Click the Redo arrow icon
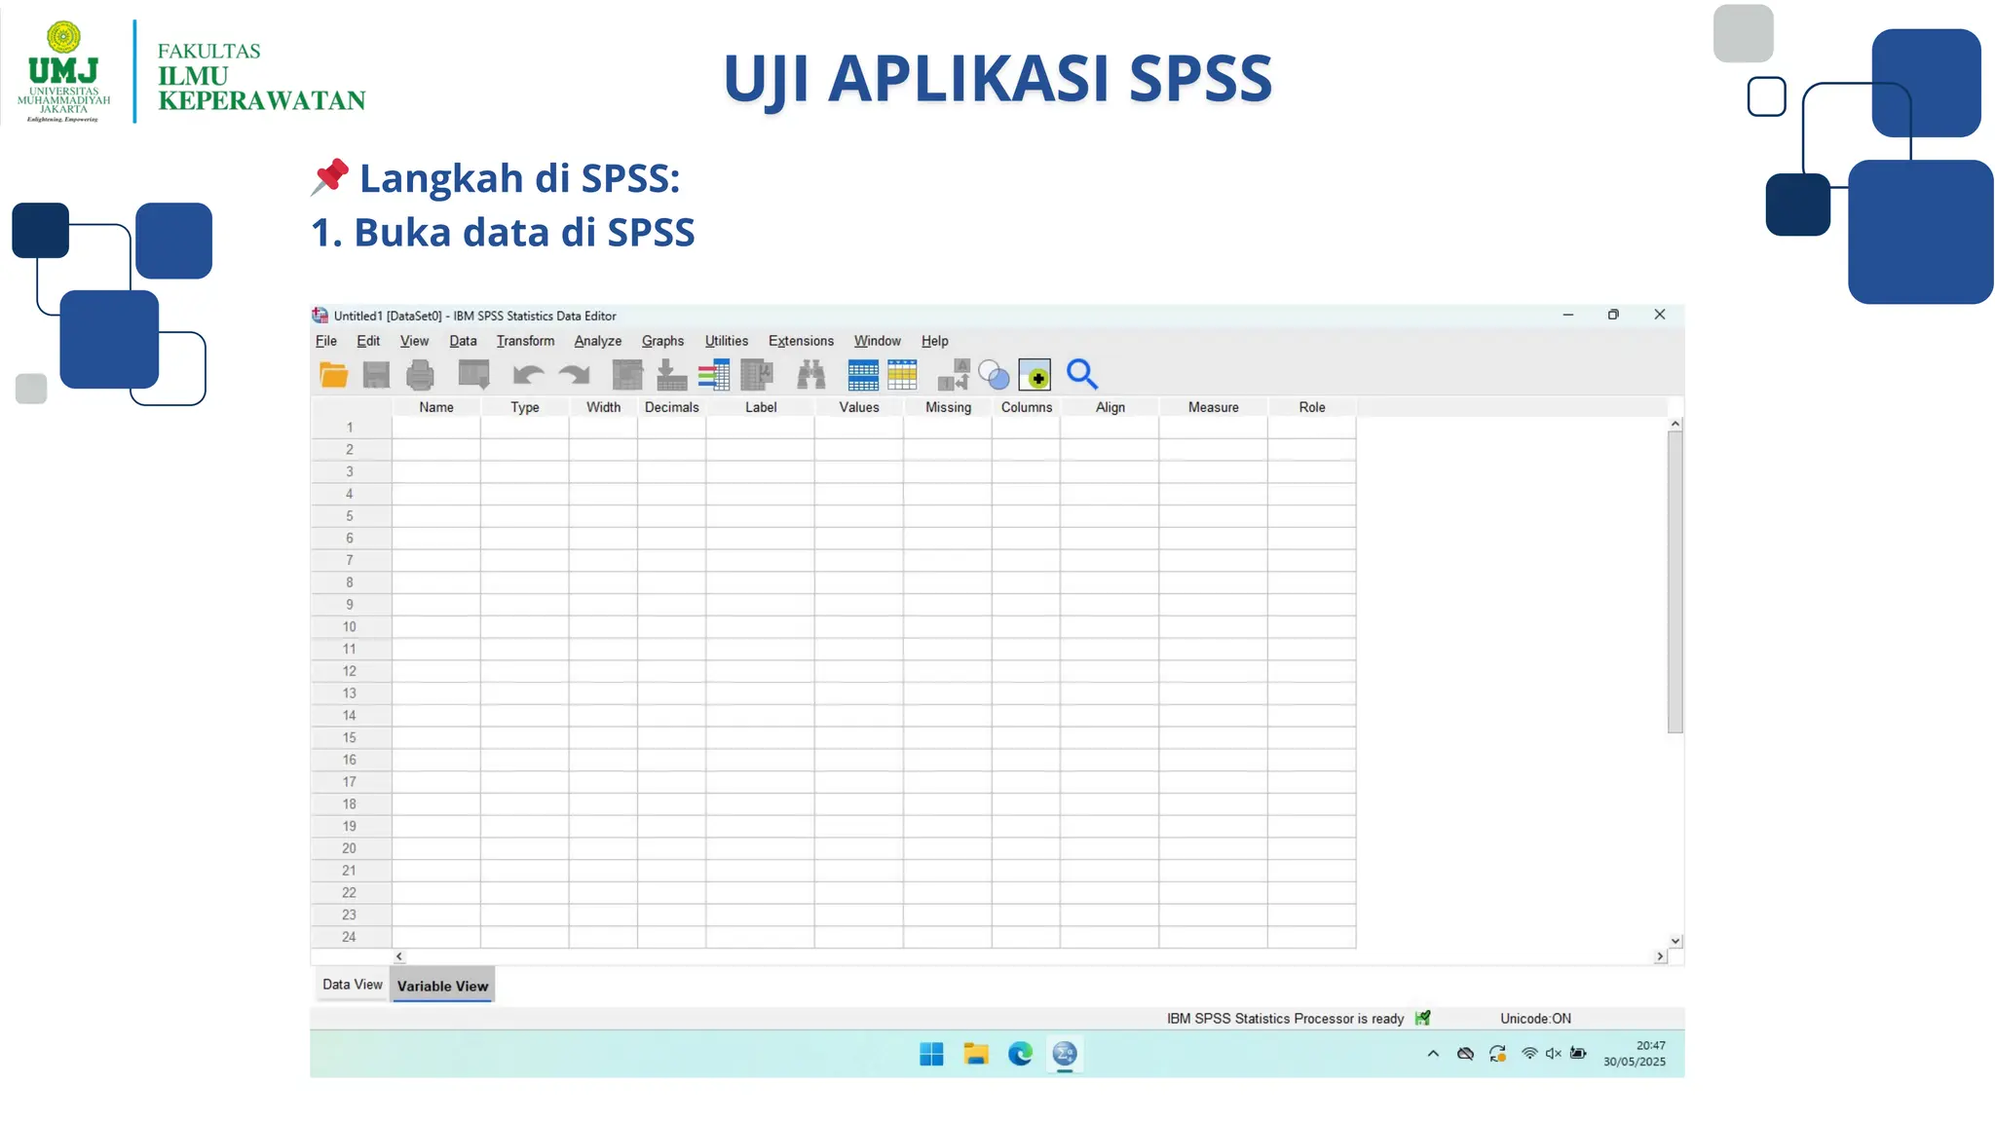The height and width of the screenshot is (1122, 1995). pyautogui.click(x=574, y=374)
